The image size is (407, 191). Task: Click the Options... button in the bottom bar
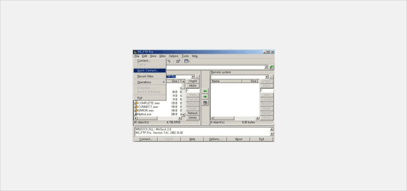pos(215,139)
